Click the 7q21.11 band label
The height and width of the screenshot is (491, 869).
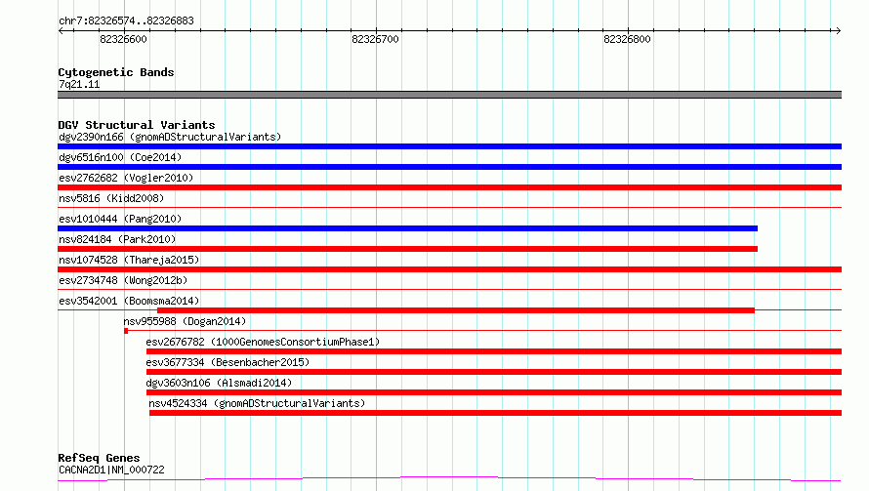click(x=79, y=84)
